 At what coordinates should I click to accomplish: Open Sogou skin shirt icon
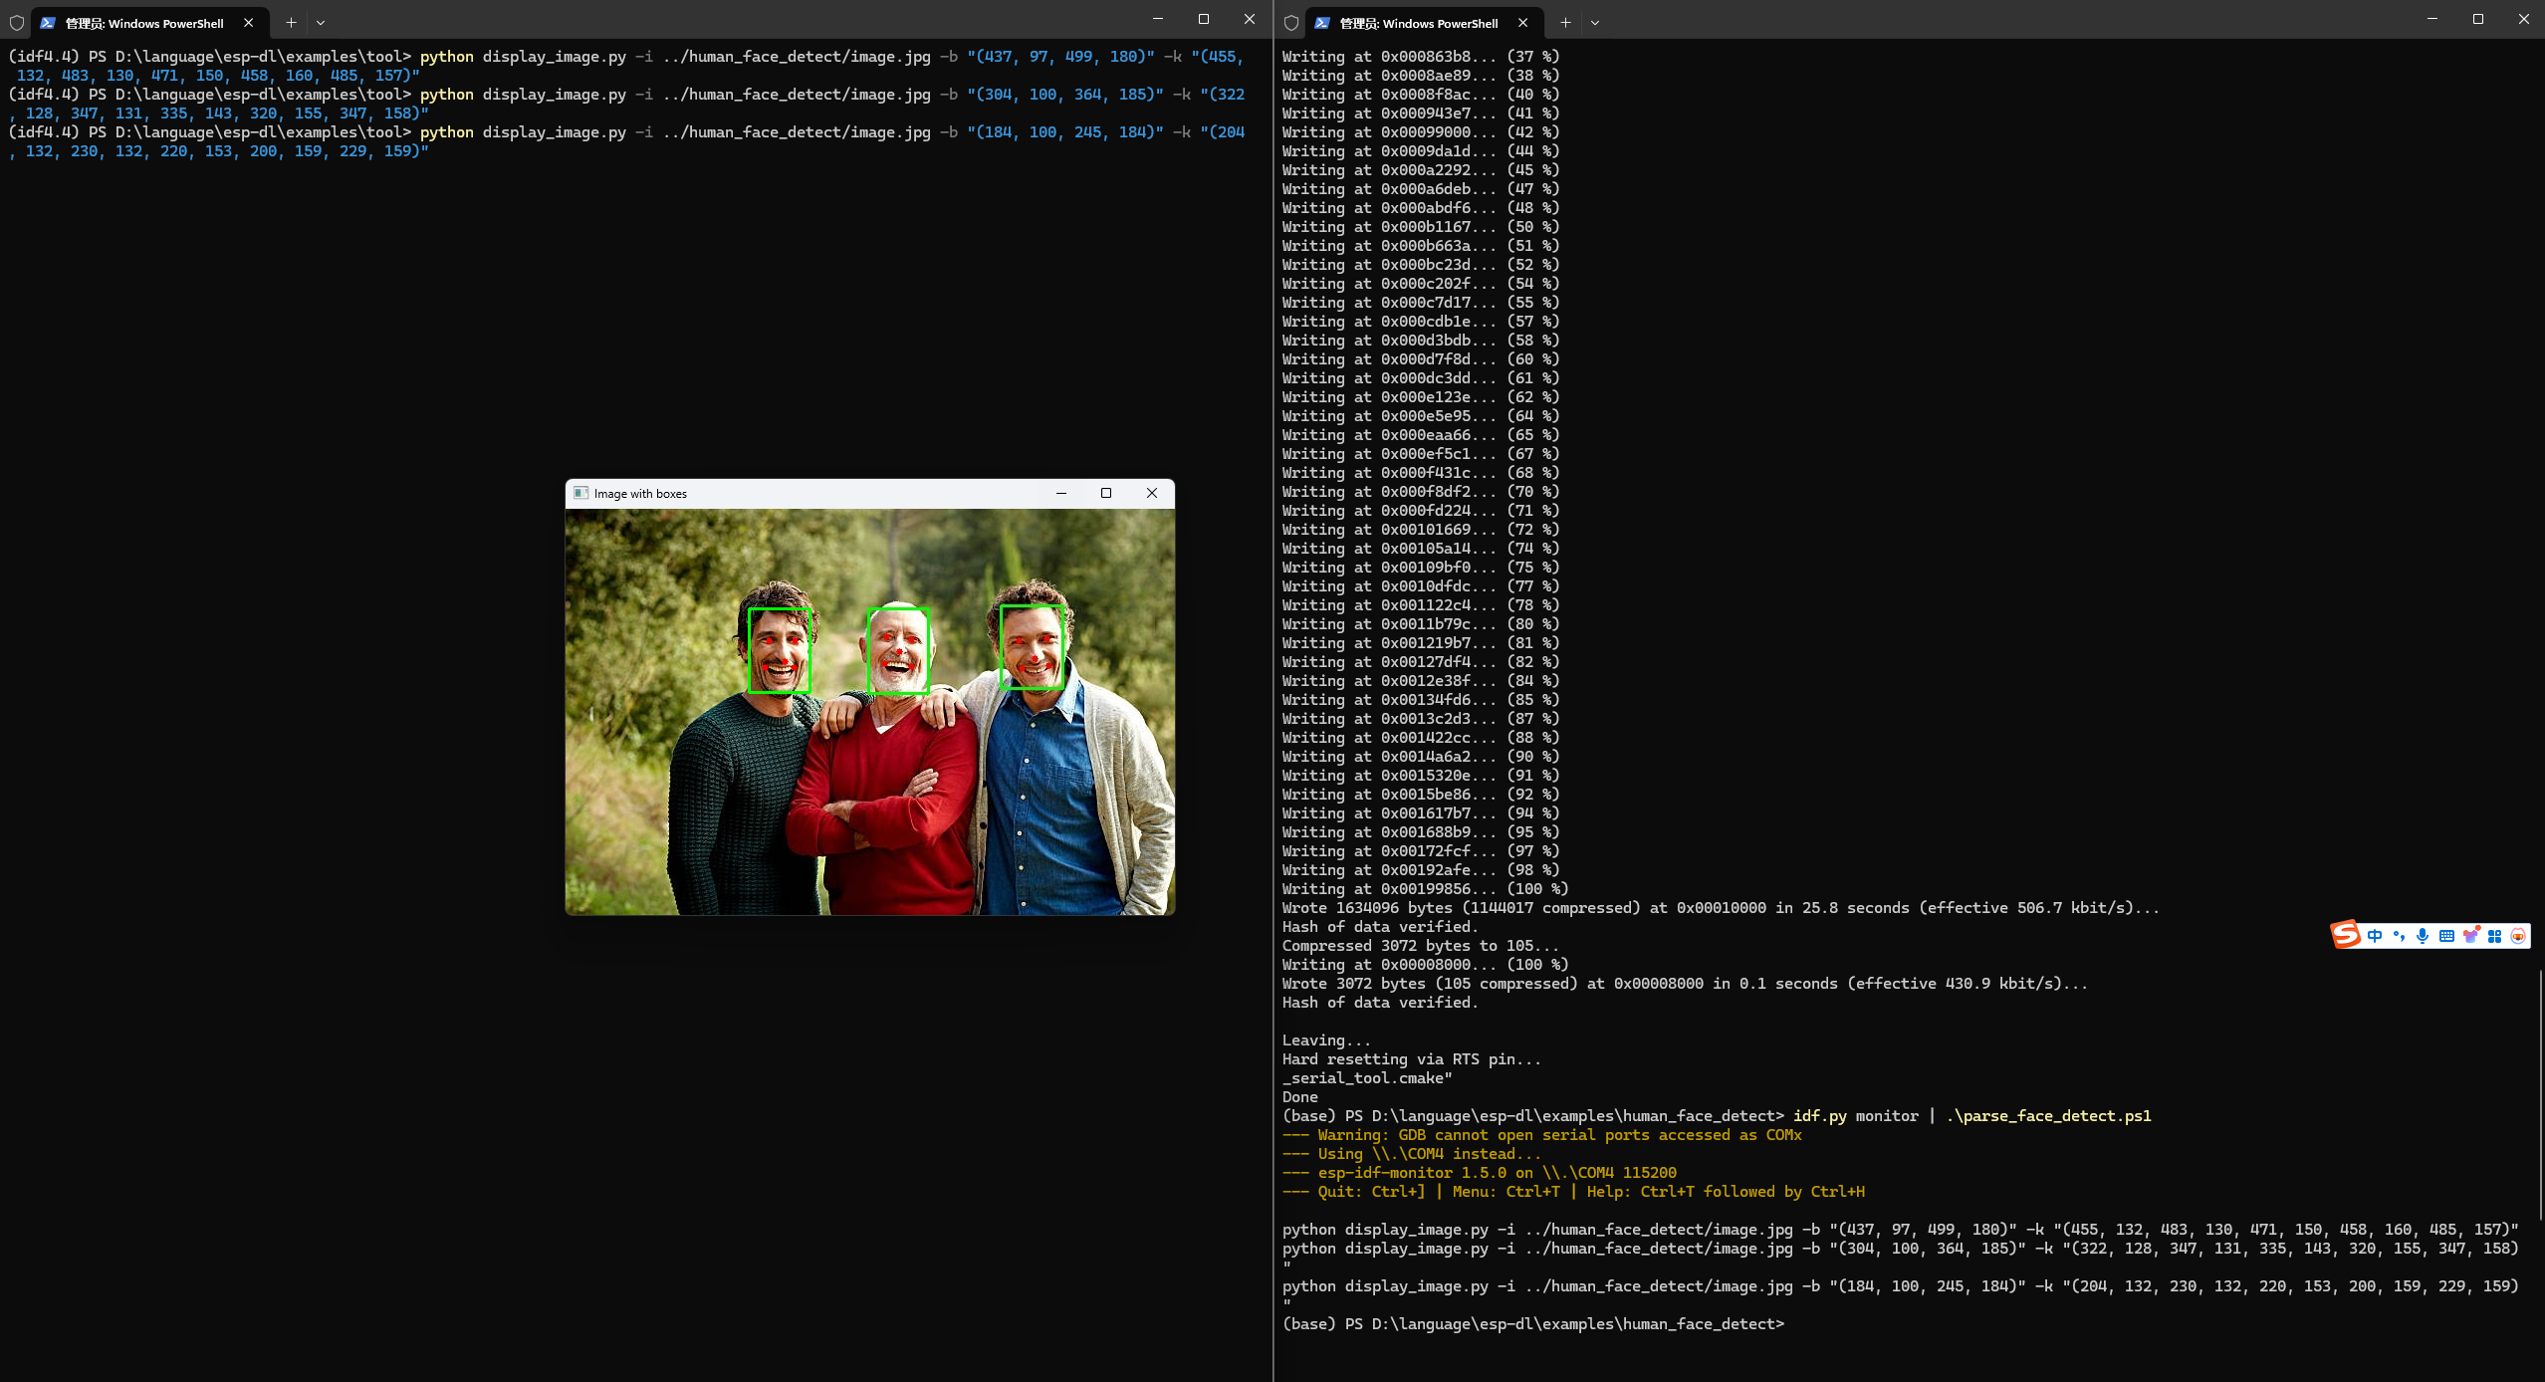[2470, 936]
